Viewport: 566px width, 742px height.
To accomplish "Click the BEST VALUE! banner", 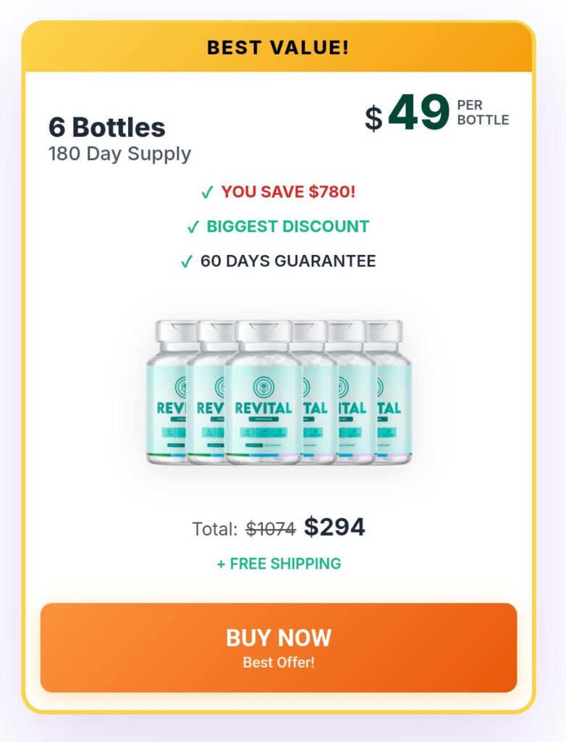I will pyautogui.click(x=278, y=48).
